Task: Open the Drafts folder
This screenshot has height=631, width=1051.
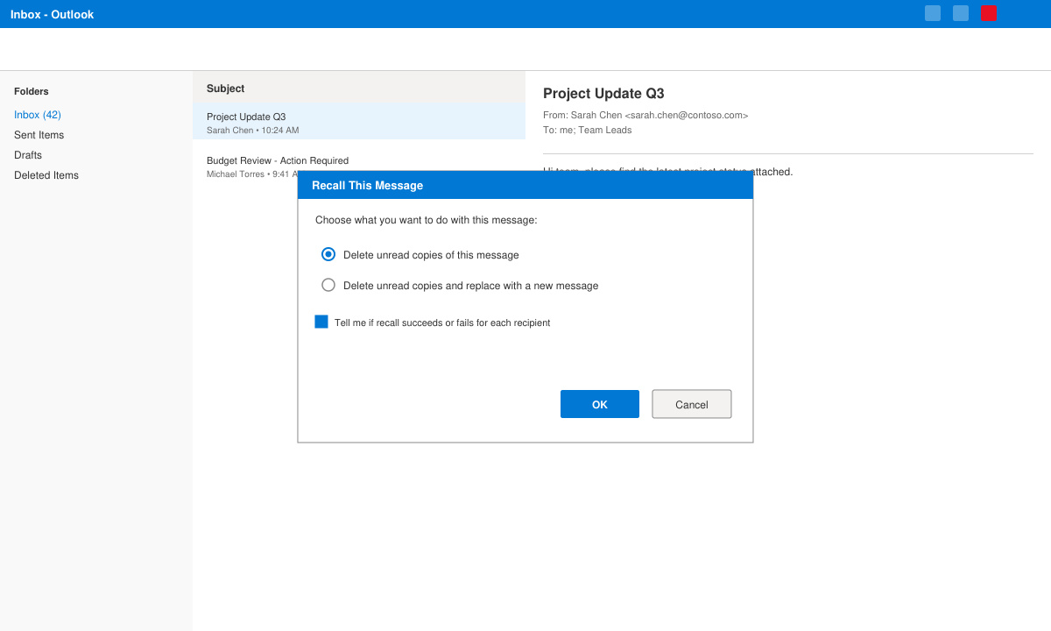Action: tap(28, 155)
